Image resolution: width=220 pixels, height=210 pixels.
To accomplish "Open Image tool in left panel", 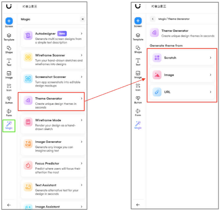I will point(9,75).
